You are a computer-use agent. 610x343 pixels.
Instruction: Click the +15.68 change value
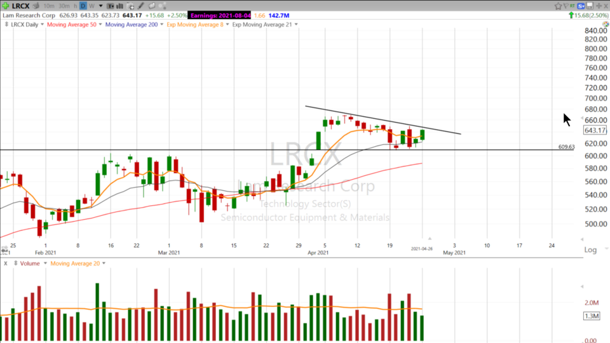click(154, 15)
